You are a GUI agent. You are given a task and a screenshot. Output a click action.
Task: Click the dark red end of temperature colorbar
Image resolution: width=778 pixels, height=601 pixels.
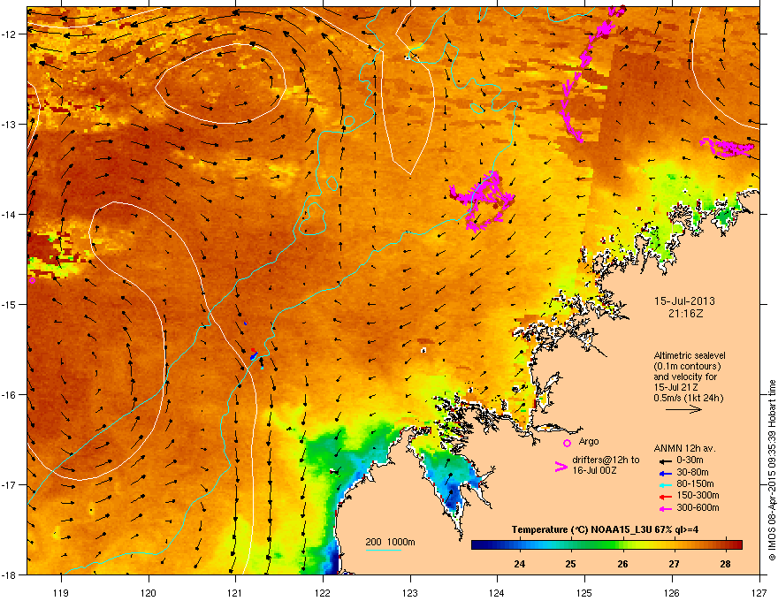tap(735, 545)
